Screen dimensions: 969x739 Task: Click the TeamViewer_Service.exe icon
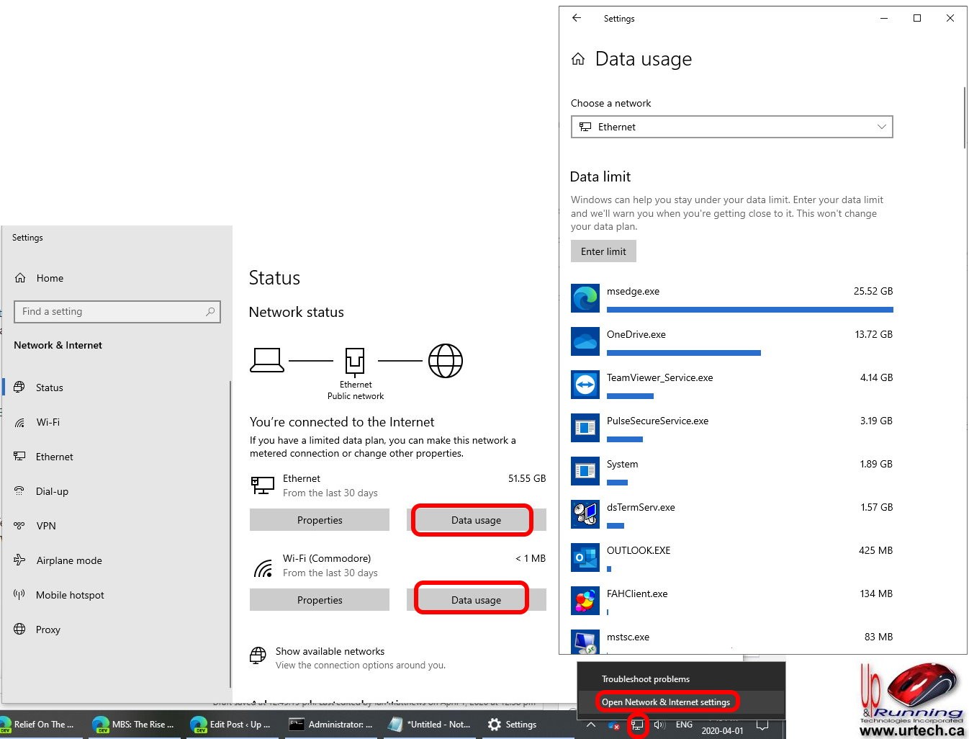(585, 385)
